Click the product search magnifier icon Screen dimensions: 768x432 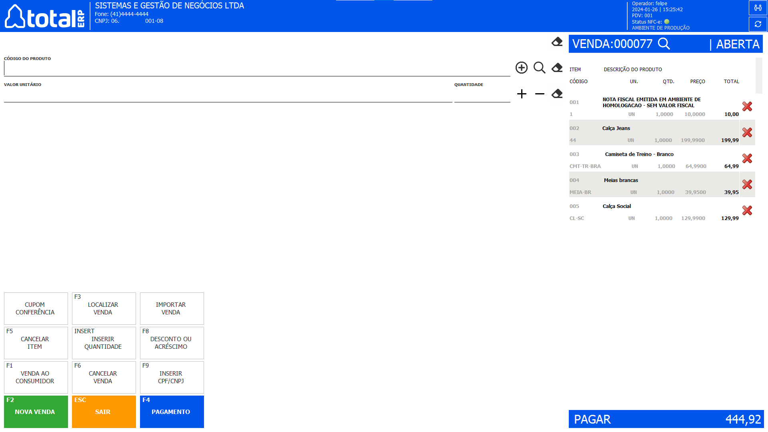coord(539,68)
